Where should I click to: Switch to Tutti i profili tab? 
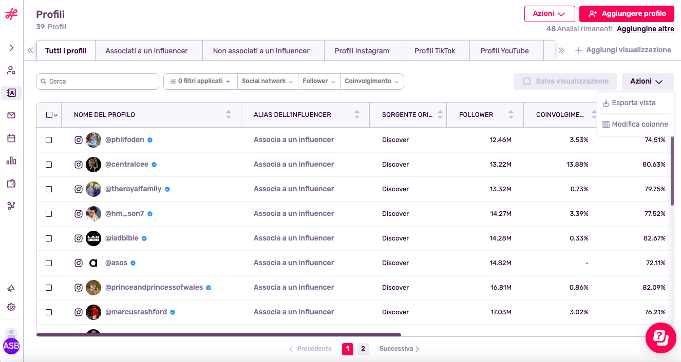click(x=66, y=51)
